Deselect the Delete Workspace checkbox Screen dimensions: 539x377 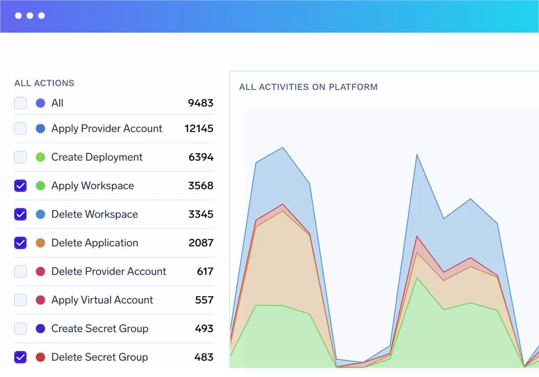(x=21, y=214)
